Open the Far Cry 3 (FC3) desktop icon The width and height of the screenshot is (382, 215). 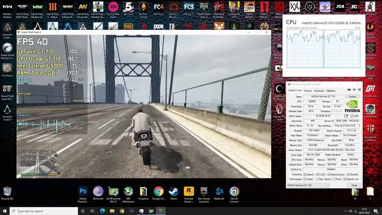[x=189, y=9]
